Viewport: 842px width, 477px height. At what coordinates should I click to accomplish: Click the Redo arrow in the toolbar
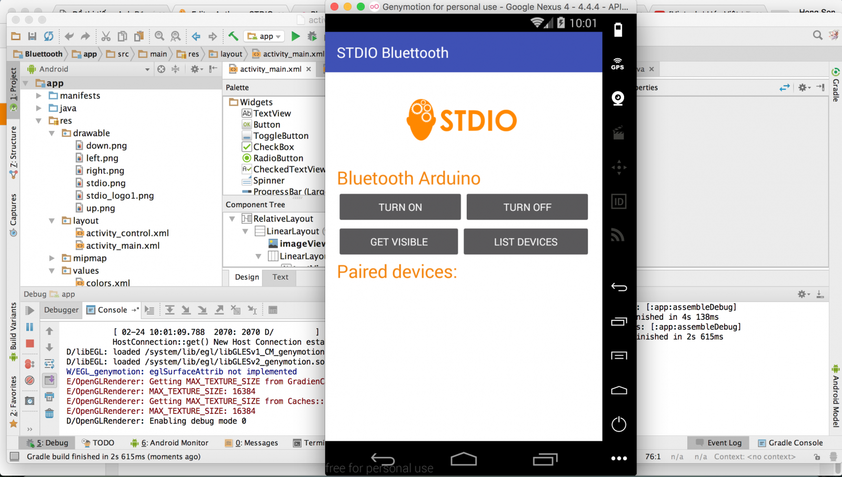(85, 36)
